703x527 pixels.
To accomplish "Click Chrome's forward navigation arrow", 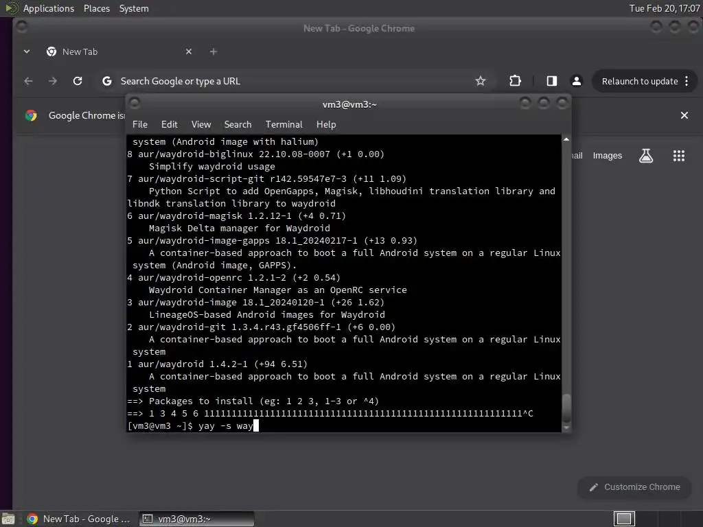I will 52,81.
